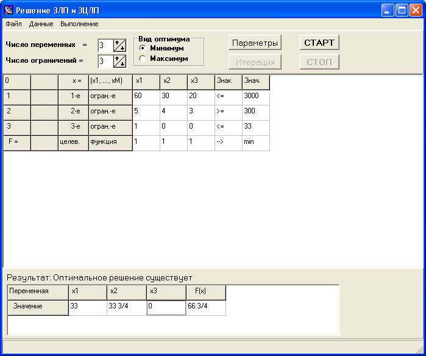The width and height of the screenshot is (426, 356).
Task: Select cell with value 30 in constraint 1
Action: [174, 98]
